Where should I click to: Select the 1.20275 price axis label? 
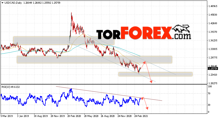click(213, 83)
